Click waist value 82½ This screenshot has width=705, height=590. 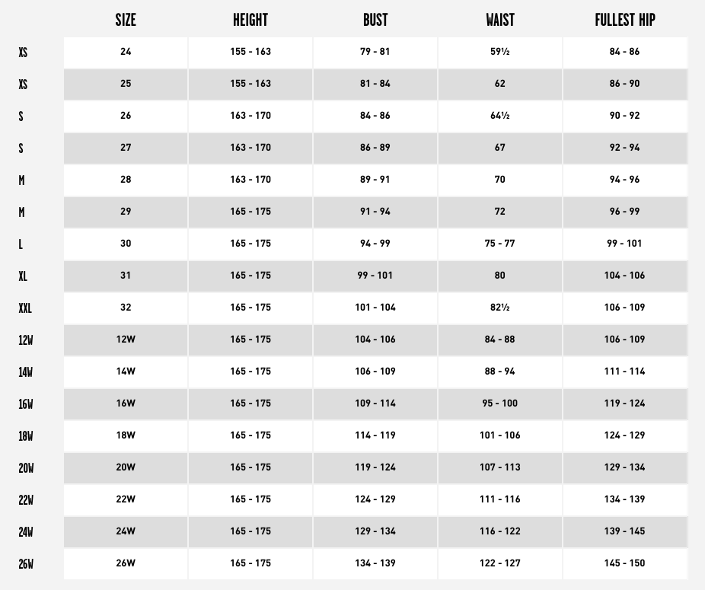point(500,308)
